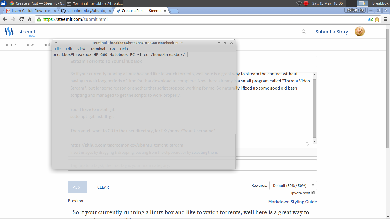Click the POST button

coord(77,187)
